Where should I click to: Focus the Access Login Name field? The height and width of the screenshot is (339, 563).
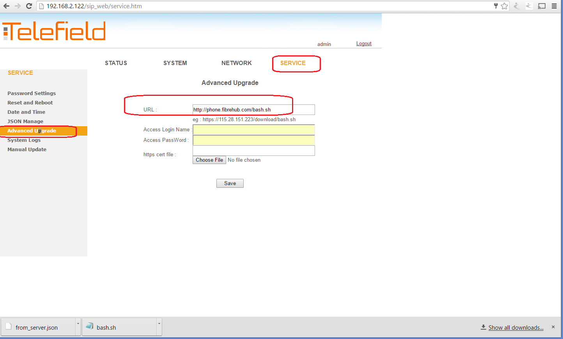coord(253,130)
